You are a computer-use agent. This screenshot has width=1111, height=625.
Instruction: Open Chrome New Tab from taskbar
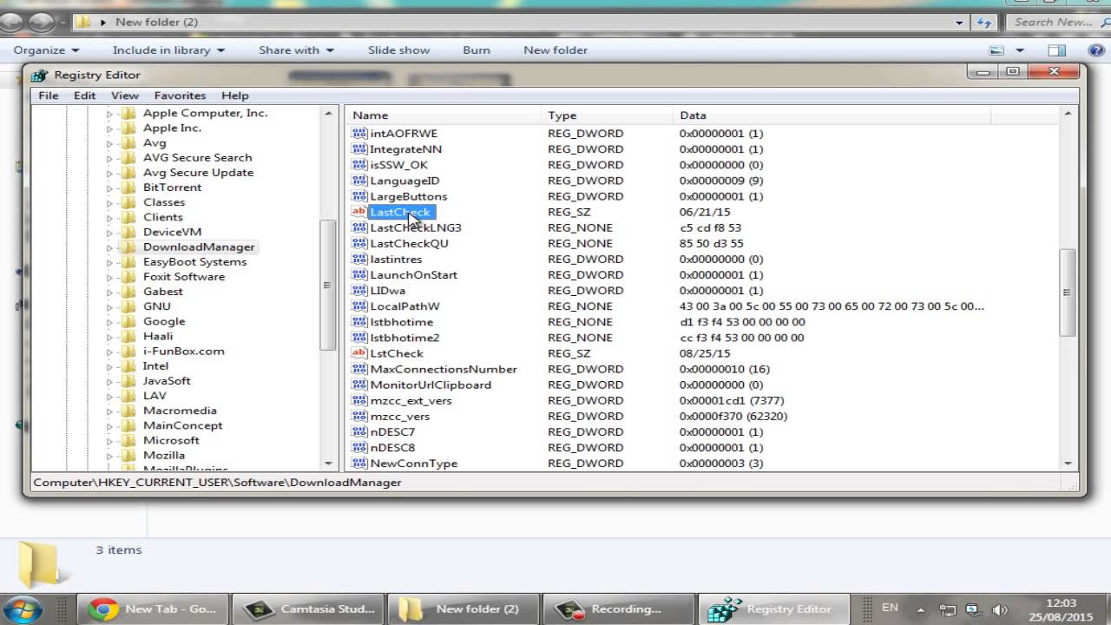click(x=154, y=609)
